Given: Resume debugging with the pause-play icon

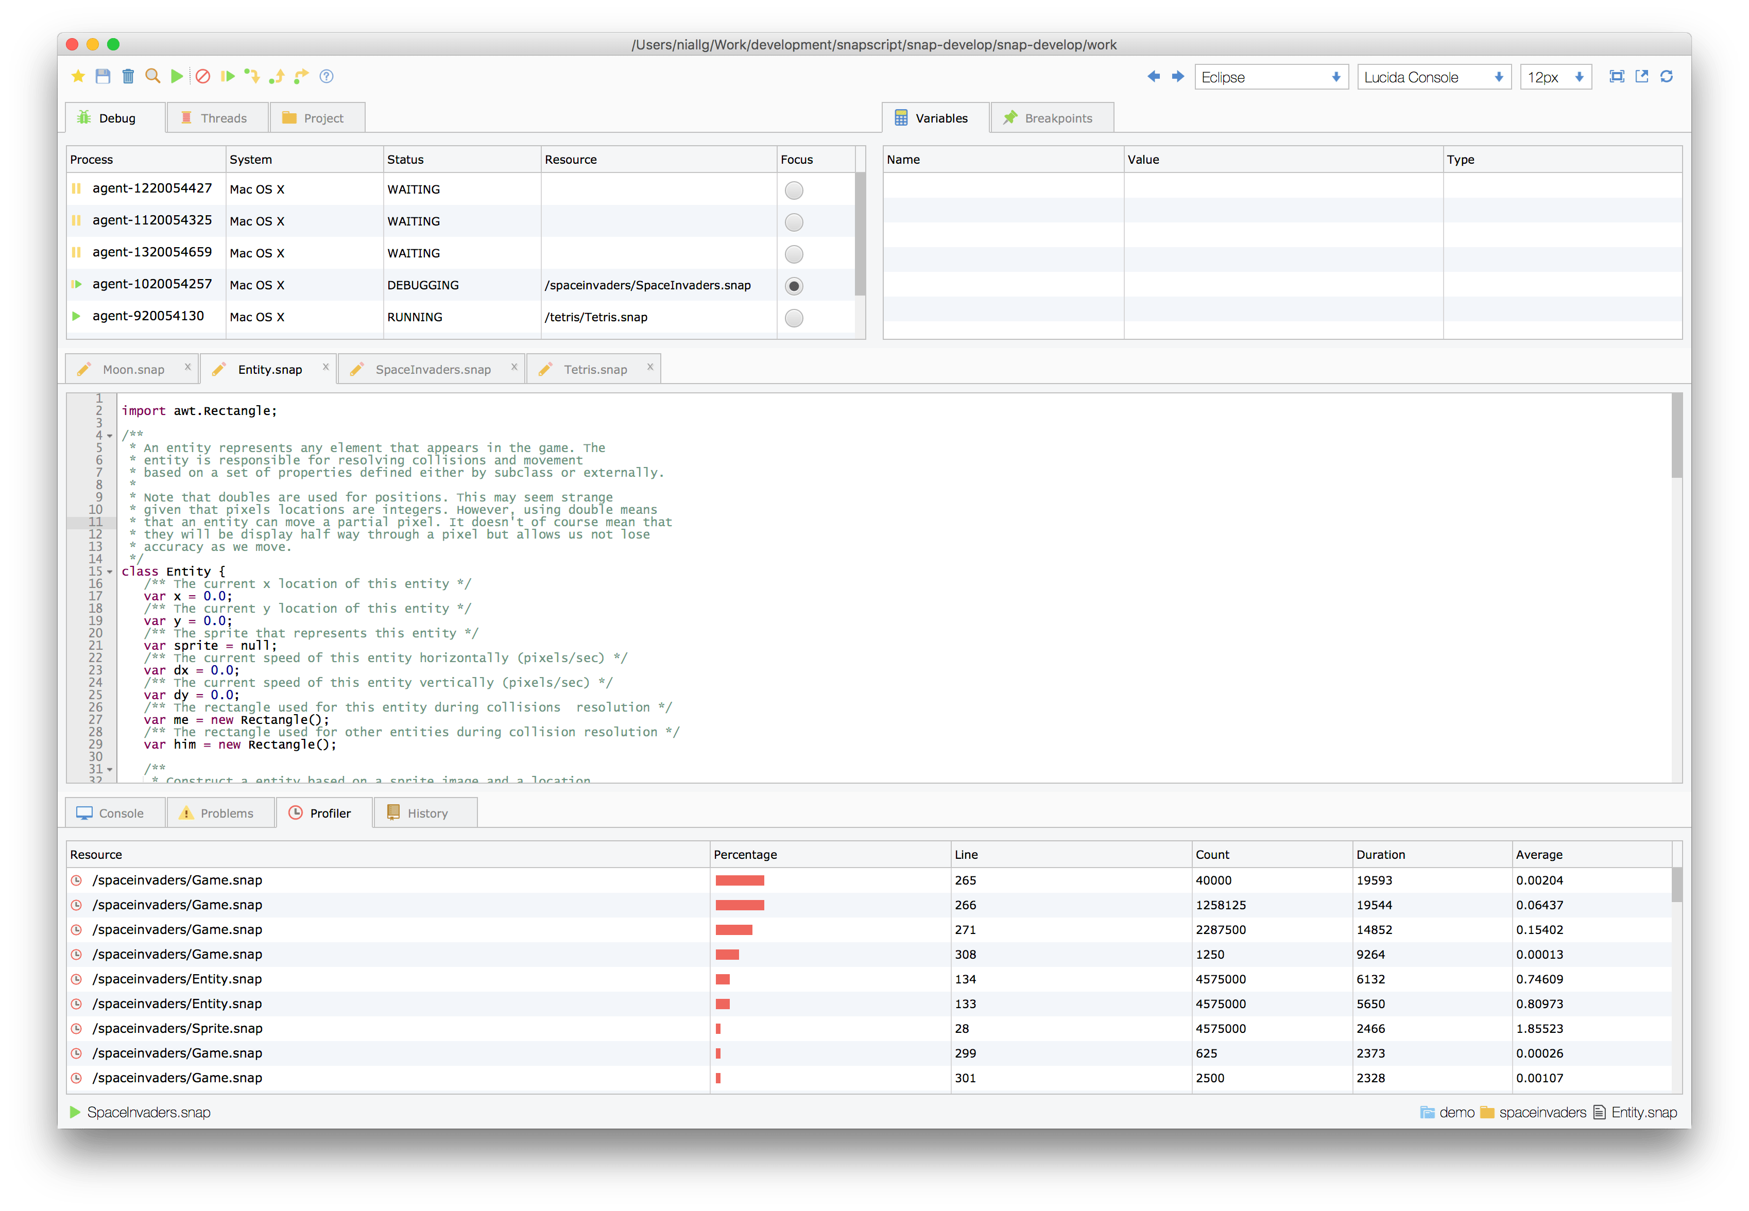Looking at the screenshot, I should 228,76.
